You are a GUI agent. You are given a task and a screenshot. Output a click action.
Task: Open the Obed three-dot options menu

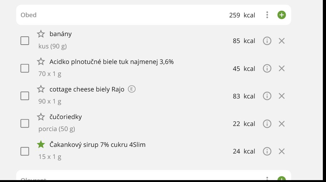tap(267, 15)
